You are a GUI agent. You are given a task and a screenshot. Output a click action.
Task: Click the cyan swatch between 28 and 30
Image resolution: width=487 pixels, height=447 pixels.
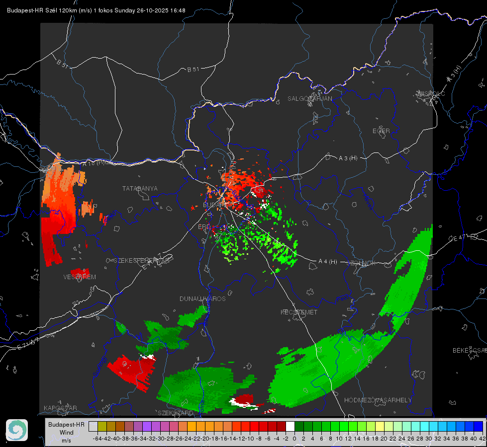pos(424,427)
